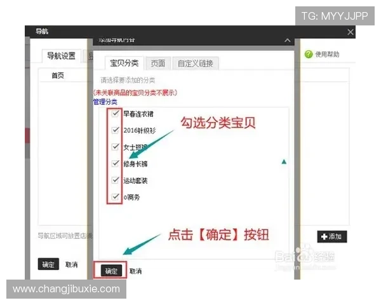Click the 修身长裤 label text
Image resolution: width=381 pixels, height=305 pixels.
[135, 164]
